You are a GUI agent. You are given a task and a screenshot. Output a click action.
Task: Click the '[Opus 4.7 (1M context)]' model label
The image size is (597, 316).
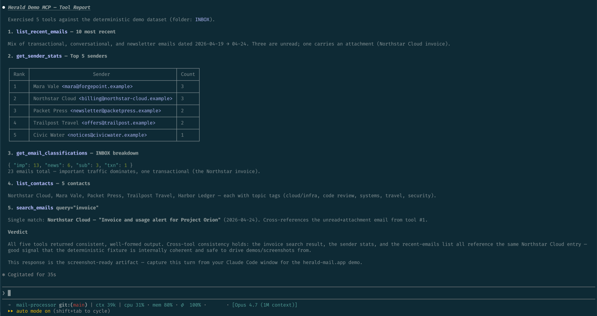265,305
